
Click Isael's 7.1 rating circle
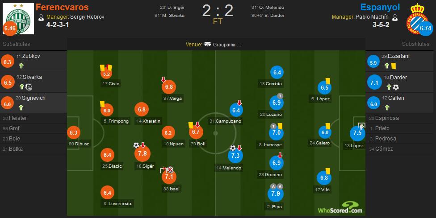[169, 177]
